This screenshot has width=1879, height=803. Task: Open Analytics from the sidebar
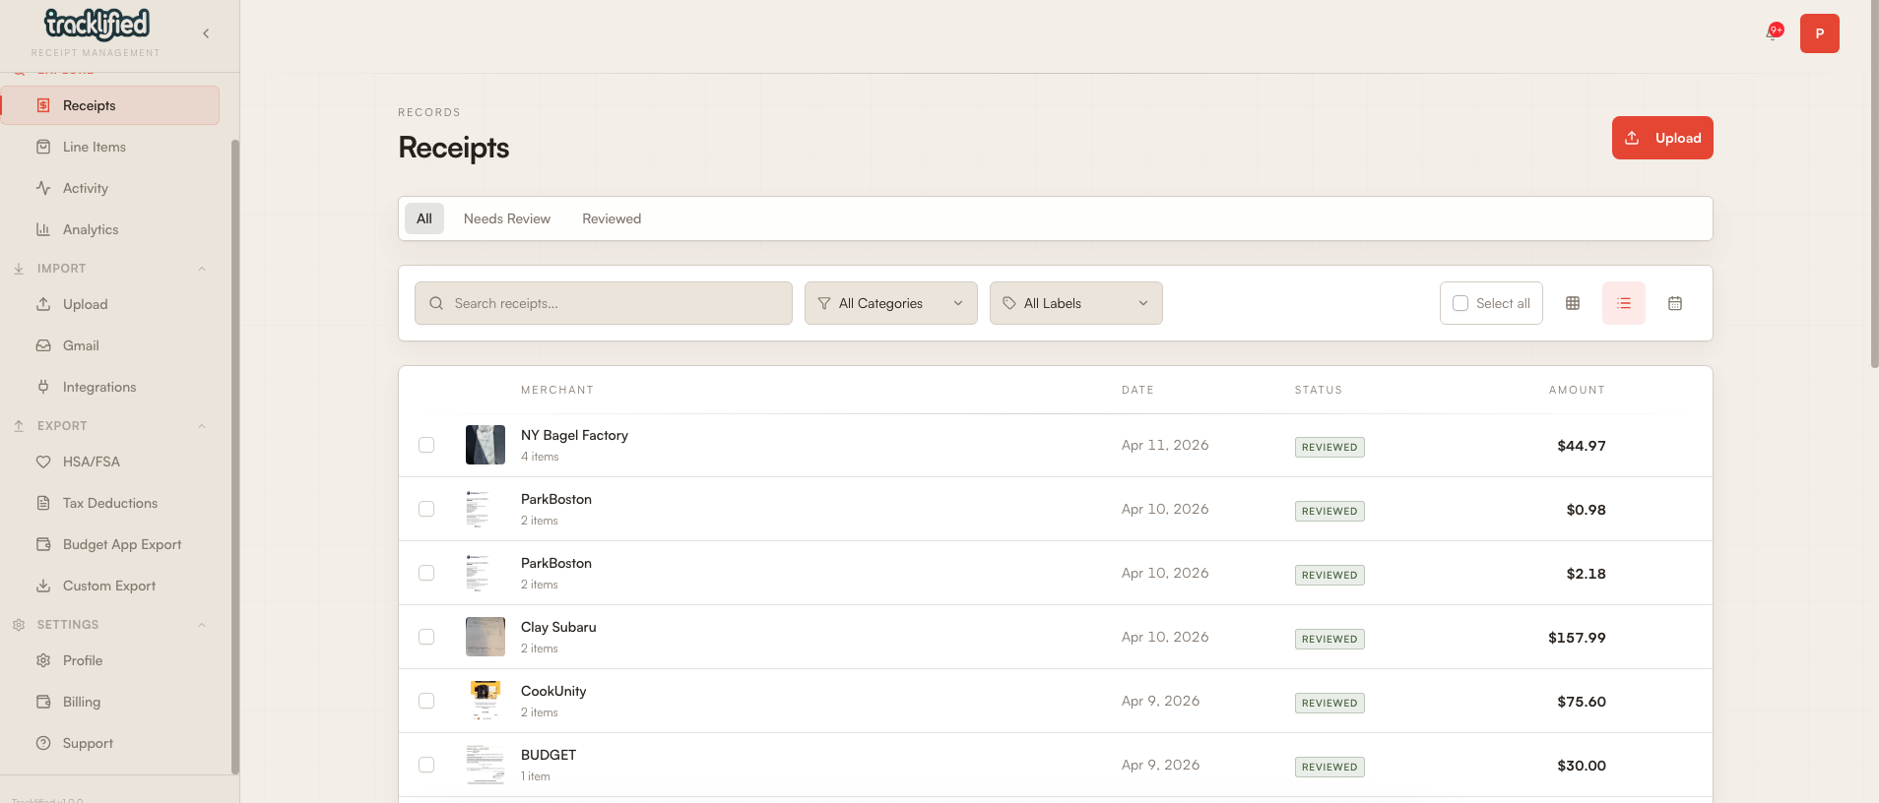[x=91, y=229]
